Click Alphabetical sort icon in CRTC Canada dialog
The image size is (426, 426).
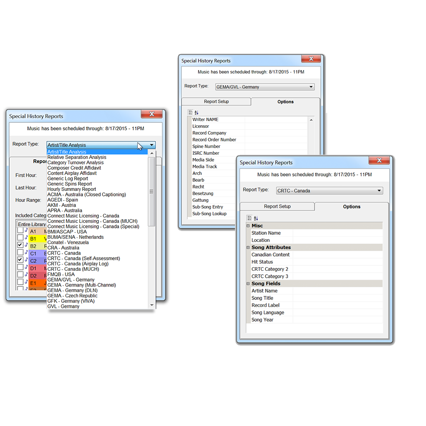256,218
